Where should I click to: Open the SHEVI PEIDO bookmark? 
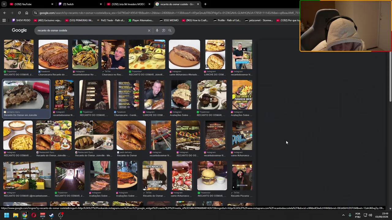[21, 20]
